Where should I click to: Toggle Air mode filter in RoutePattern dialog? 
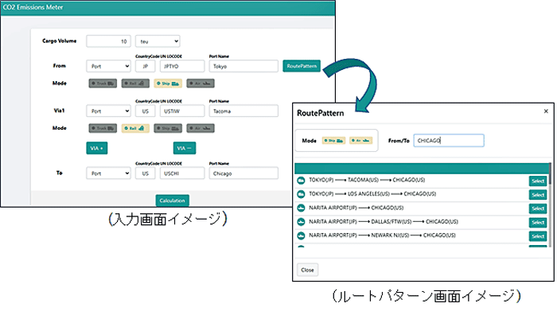[361, 141]
